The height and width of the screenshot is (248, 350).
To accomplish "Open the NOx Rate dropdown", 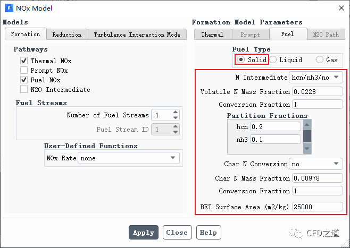I will [129, 158].
